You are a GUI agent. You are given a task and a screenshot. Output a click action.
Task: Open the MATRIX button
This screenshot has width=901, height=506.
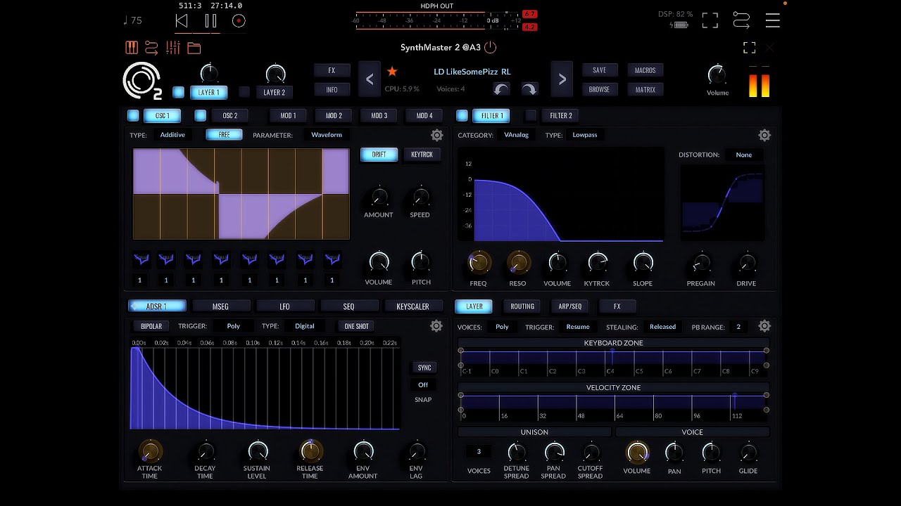(645, 89)
